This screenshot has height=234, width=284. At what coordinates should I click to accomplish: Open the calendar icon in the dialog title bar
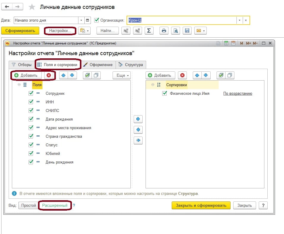click(x=233, y=43)
